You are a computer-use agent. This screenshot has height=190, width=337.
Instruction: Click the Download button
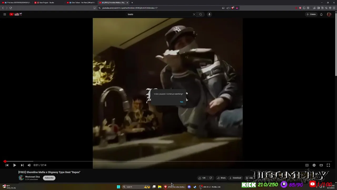click(235, 178)
